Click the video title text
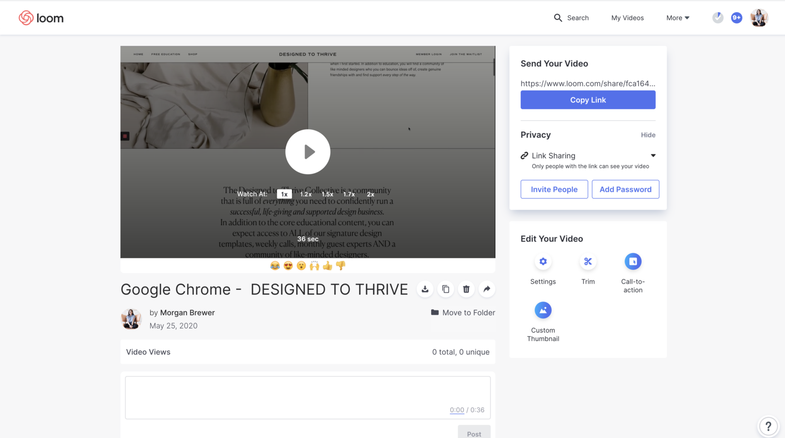The width and height of the screenshot is (785, 438). pos(264,289)
